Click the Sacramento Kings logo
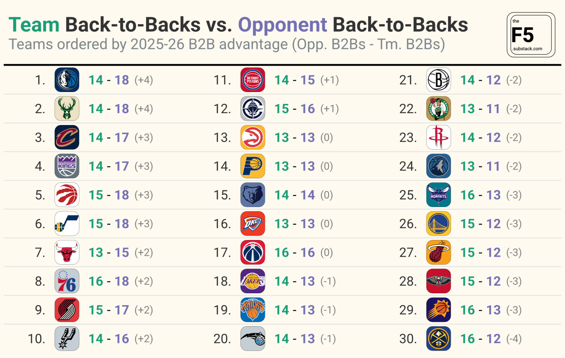The width and height of the screenshot is (565, 358). click(67, 166)
